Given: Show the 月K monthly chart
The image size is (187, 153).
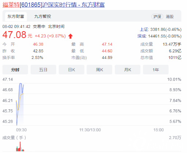Looking at the screenshot, I should pyautogui.click(x=128, y=70).
